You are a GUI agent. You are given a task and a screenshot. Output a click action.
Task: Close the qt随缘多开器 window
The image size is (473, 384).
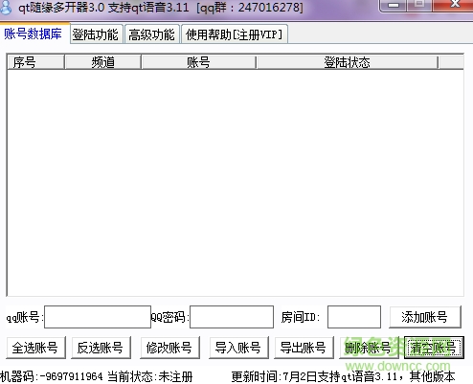(454, 5)
